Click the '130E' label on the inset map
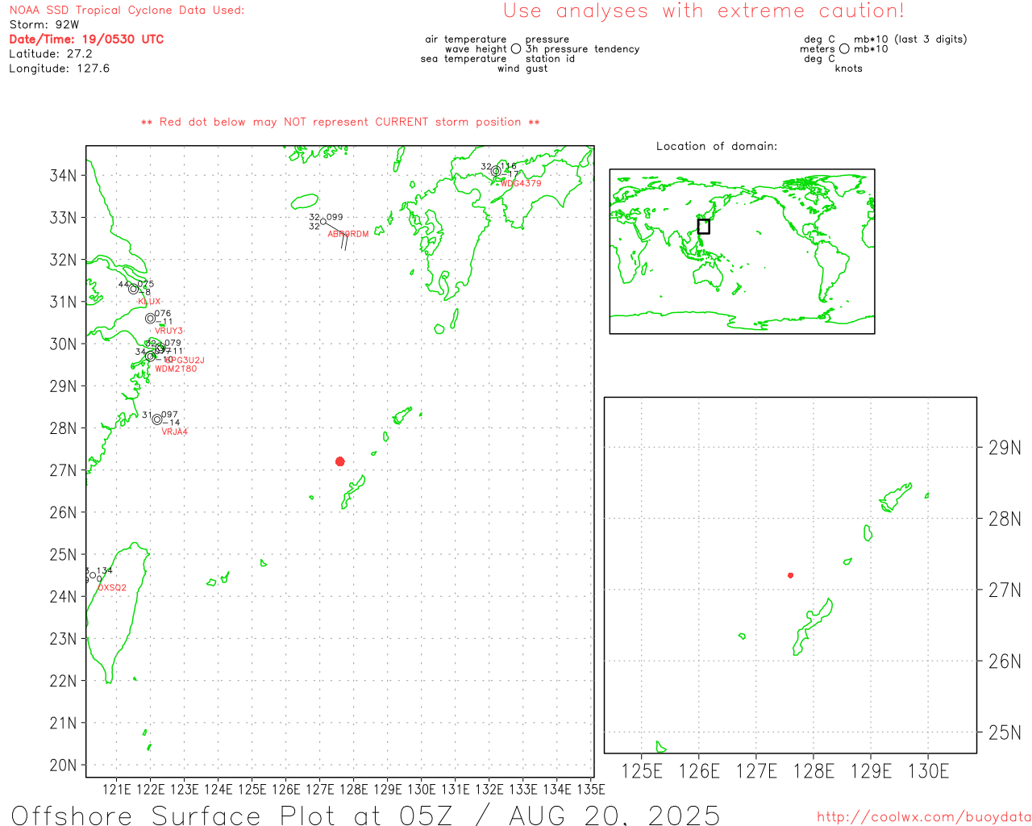The image size is (1032, 826). click(x=928, y=771)
